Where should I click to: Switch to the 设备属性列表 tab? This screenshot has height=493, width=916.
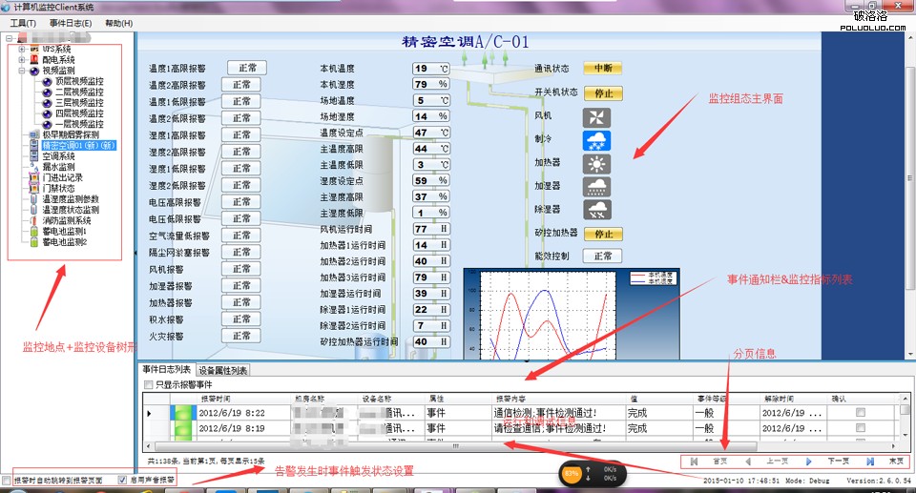pos(223,370)
